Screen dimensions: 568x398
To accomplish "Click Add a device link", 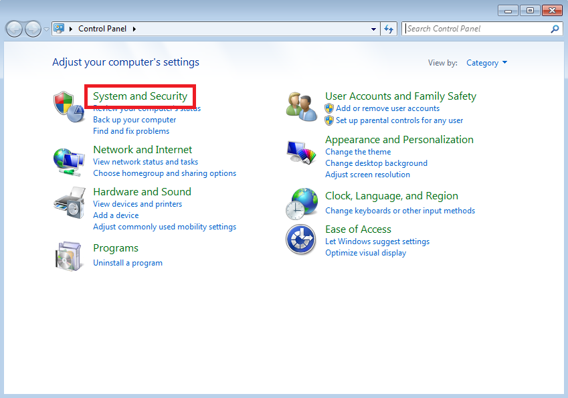I will (x=116, y=215).
